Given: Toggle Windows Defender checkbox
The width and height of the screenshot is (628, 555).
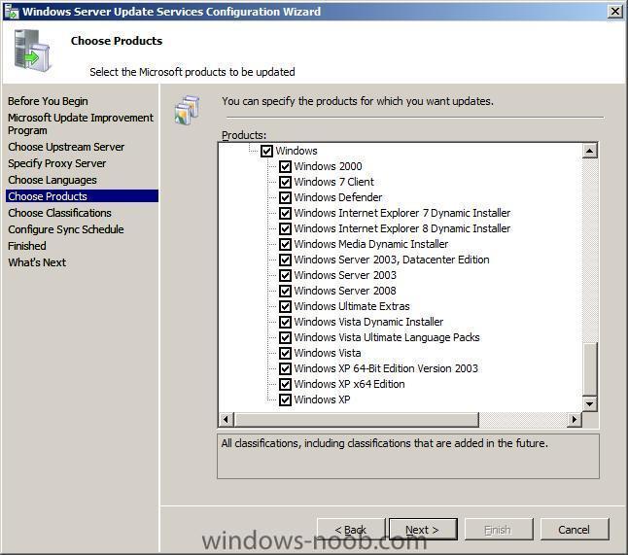Looking at the screenshot, I should pos(285,198).
